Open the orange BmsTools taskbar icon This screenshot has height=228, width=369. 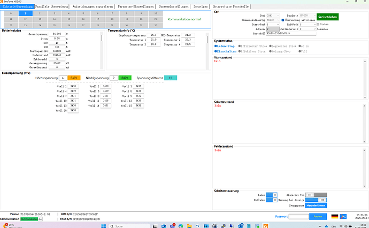[266, 226]
